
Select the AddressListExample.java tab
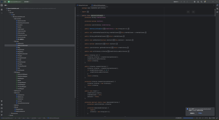[99, 5]
